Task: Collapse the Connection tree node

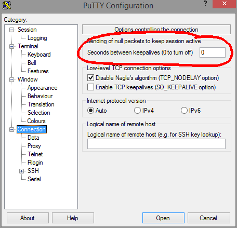Action: (x=11, y=130)
